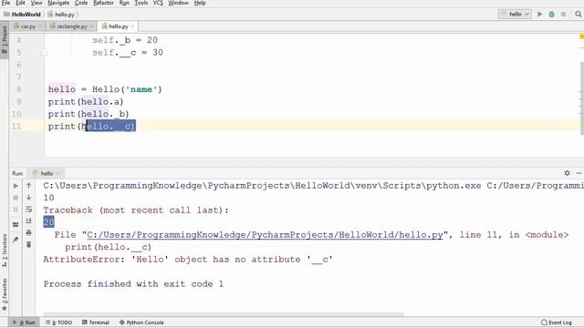Click the 'Traceback (most recent call last):' line
Screen dimensions: 584x328
point(136,210)
